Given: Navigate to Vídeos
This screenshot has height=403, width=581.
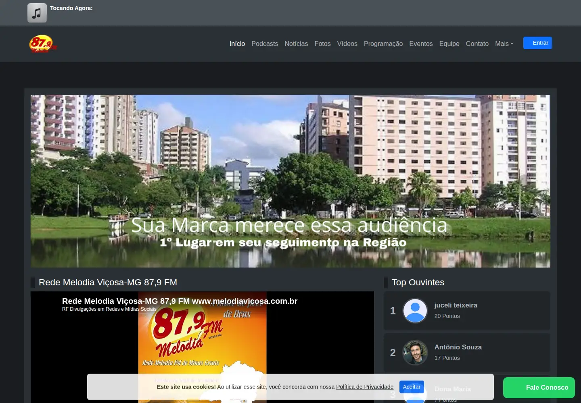Looking at the screenshot, I should [x=347, y=44].
